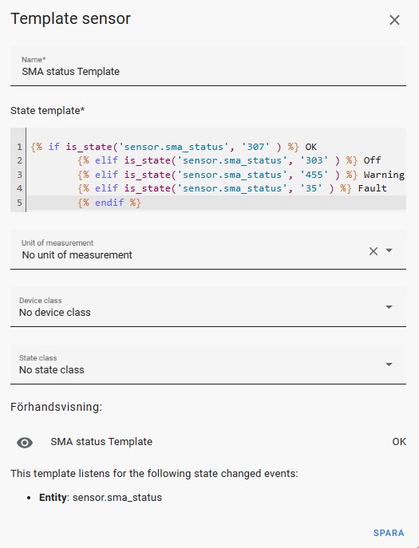Click the endif line in the code editor
419x548 pixels.
[x=216, y=203]
